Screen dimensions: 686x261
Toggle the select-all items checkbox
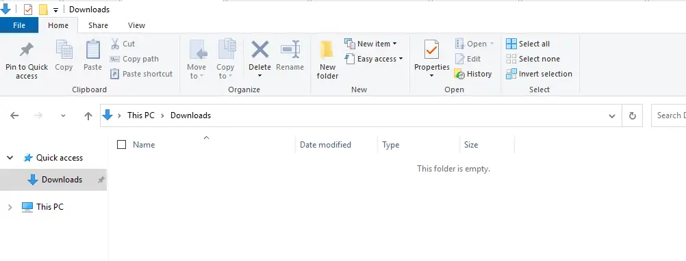[x=122, y=144]
